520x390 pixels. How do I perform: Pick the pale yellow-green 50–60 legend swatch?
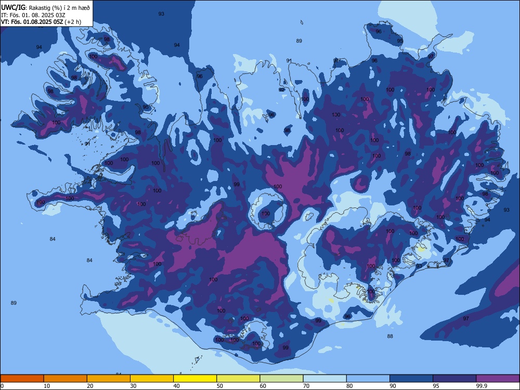[x=238, y=379]
